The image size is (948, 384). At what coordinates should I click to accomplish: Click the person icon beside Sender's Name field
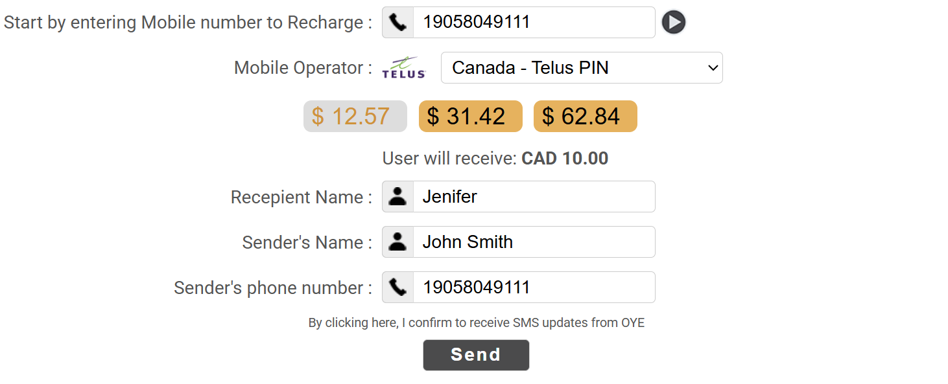[397, 242]
